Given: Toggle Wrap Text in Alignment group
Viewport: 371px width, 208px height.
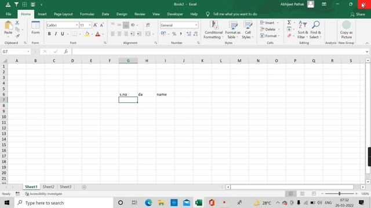Looking at the screenshot, I should point(148,25).
